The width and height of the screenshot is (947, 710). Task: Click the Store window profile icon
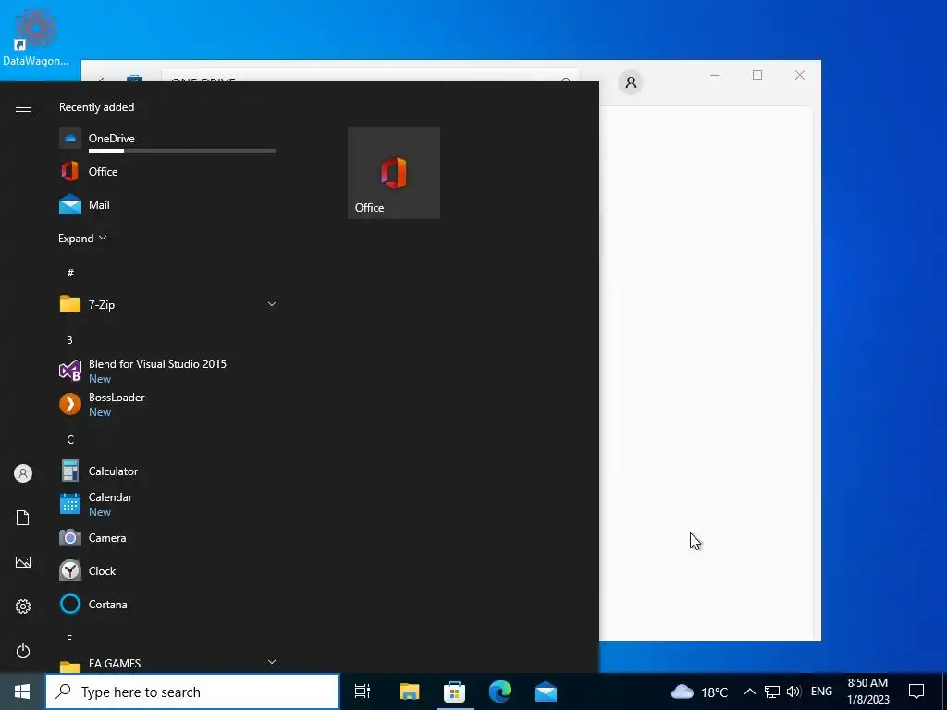point(631,82)
